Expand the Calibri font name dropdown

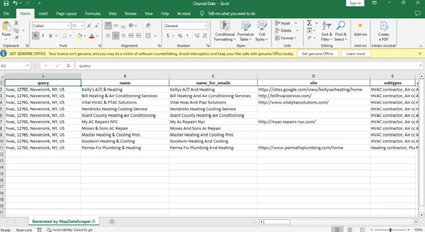(68, 26)
